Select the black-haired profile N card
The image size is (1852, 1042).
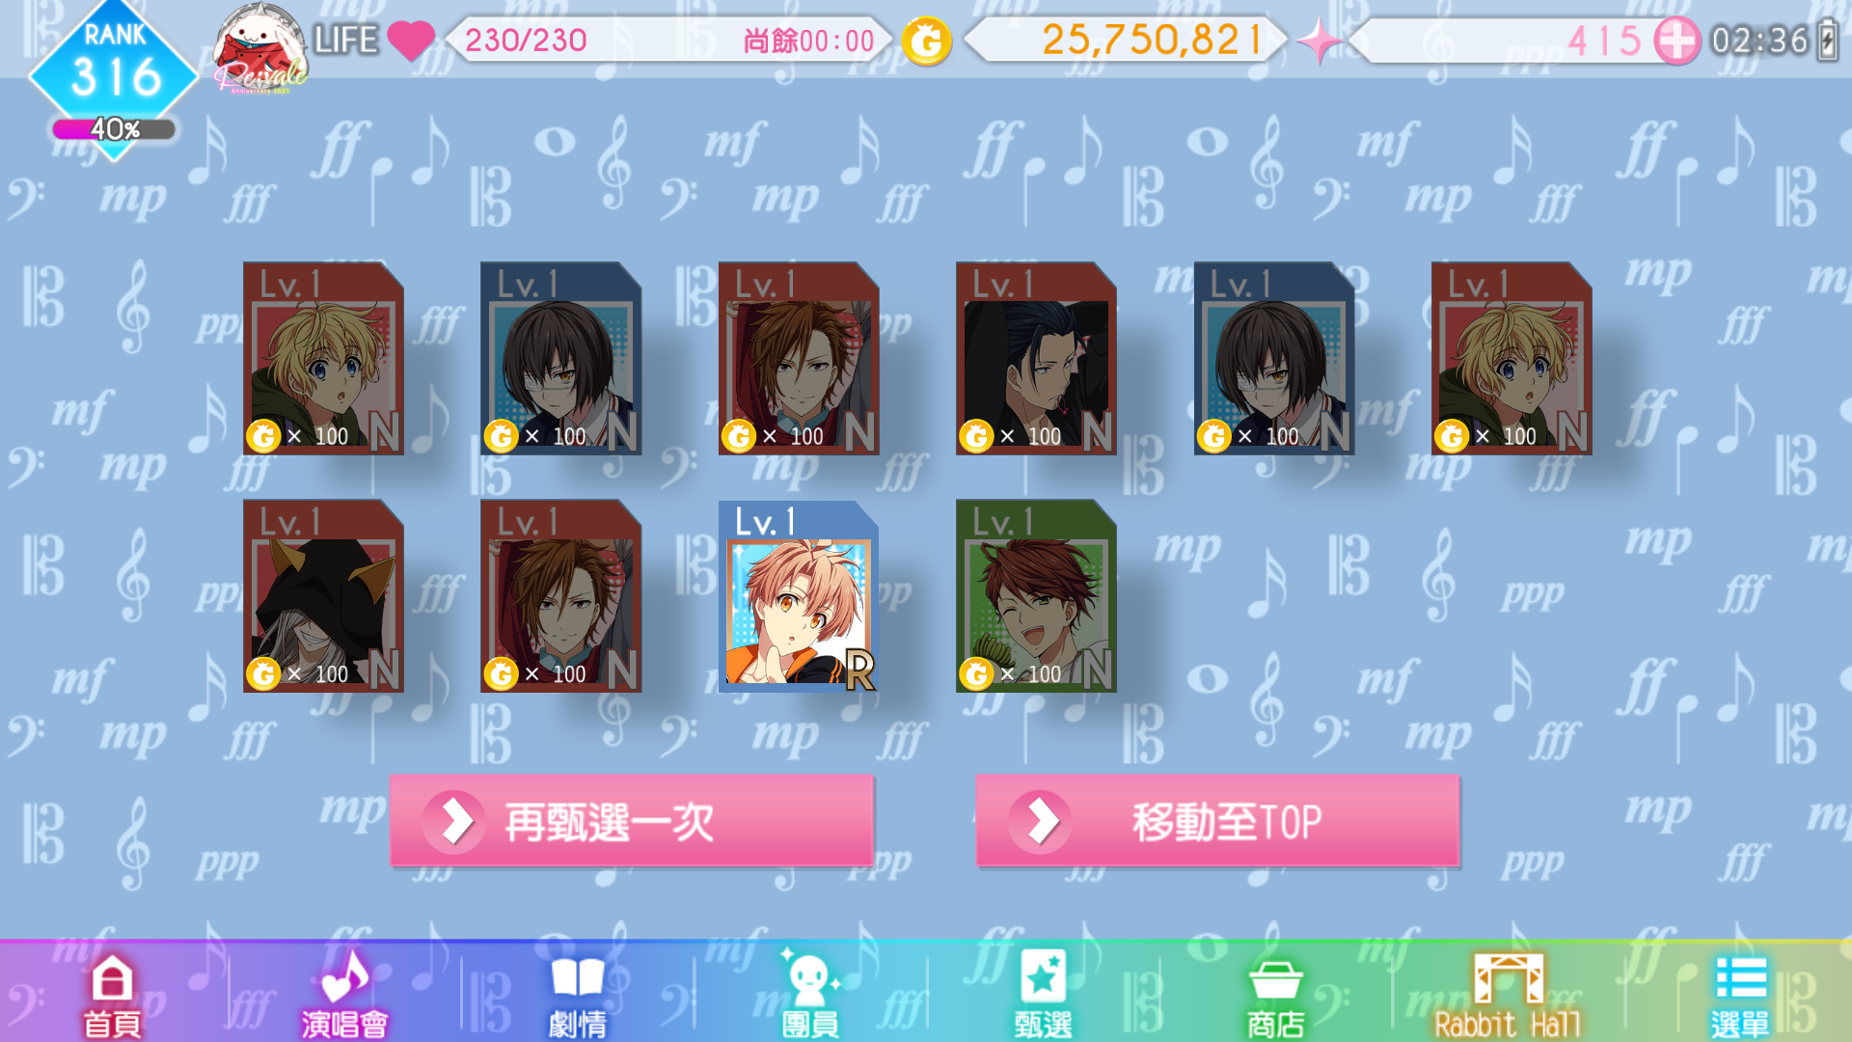click(1036, 358)
